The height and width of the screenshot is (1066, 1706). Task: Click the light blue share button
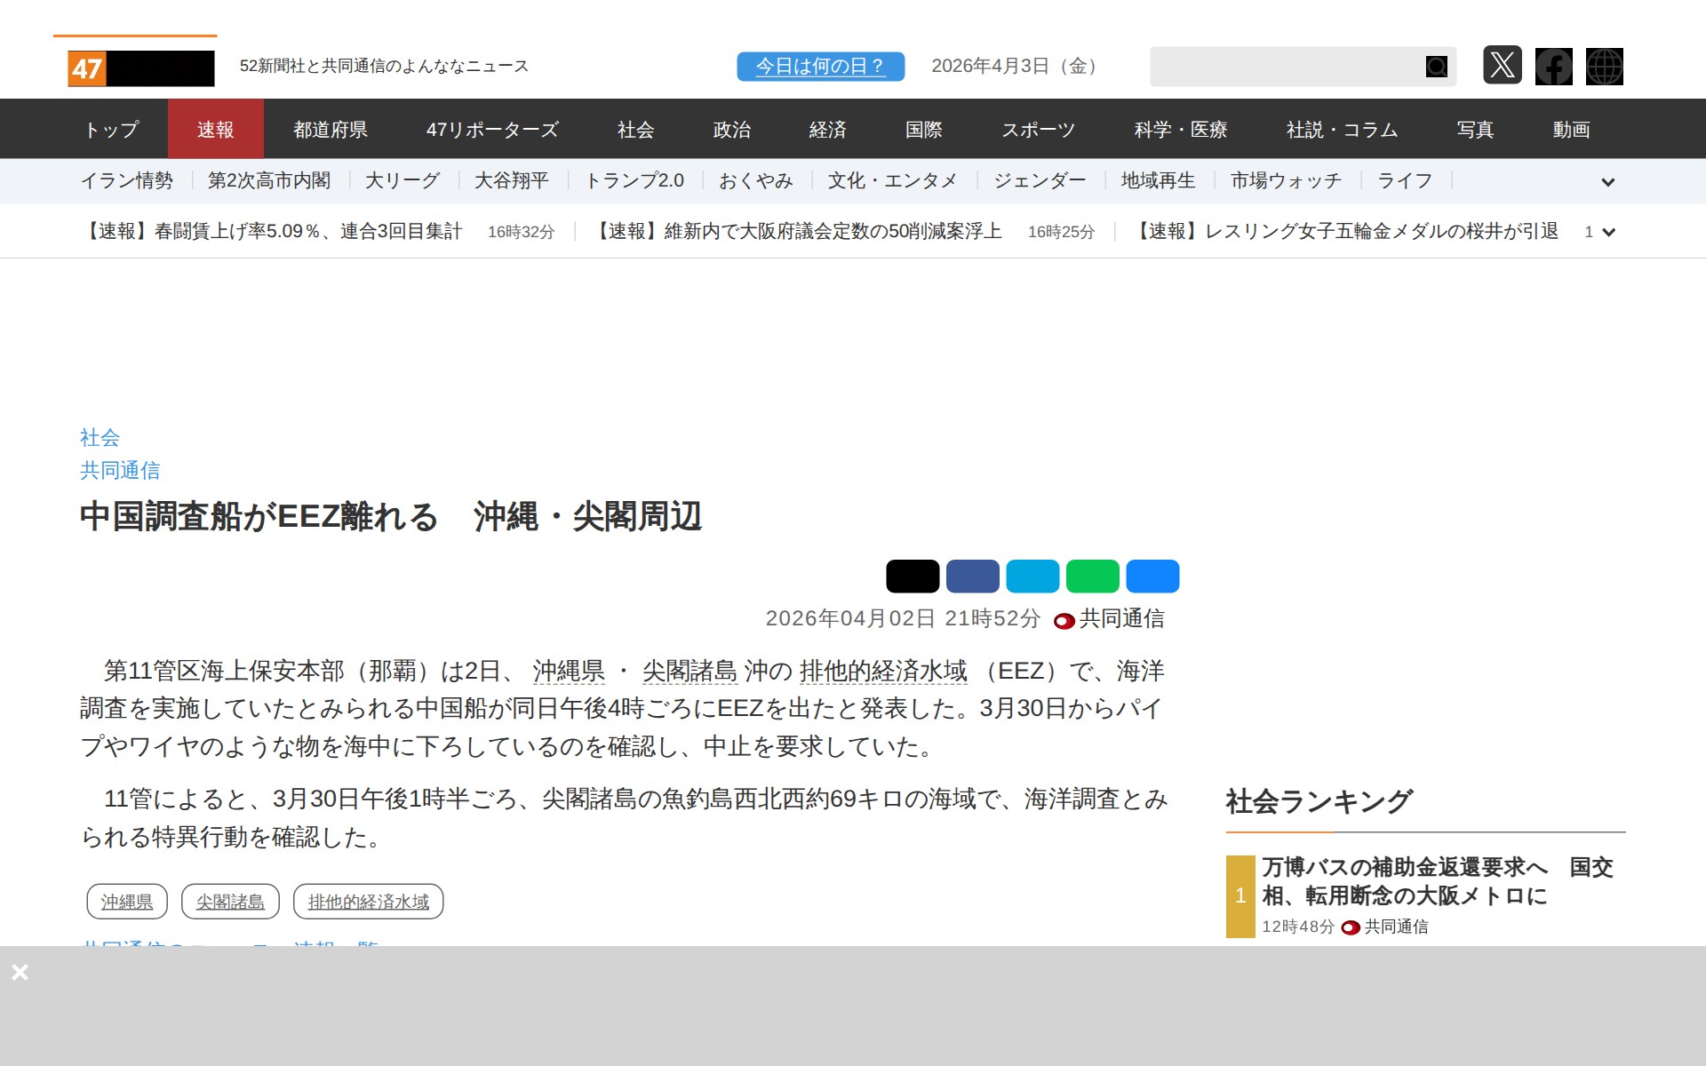pos(1032,577)
